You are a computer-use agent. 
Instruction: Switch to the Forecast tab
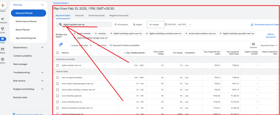tap(79, 15)
